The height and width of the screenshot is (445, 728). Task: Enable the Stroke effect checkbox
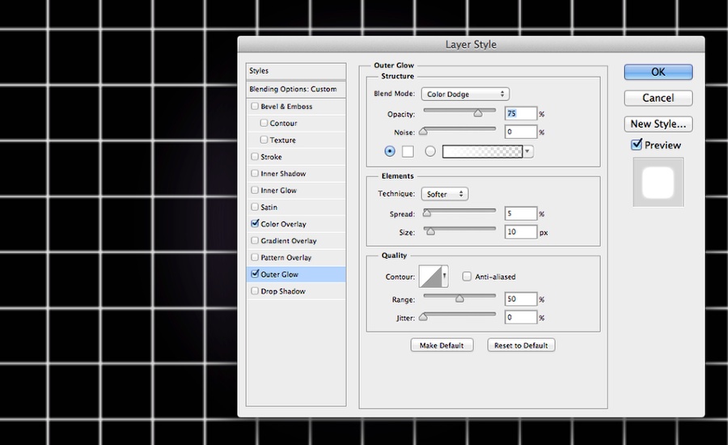tap(255, 156)
